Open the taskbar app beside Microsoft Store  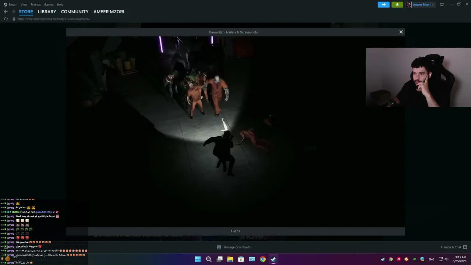(x=252, y=259)
